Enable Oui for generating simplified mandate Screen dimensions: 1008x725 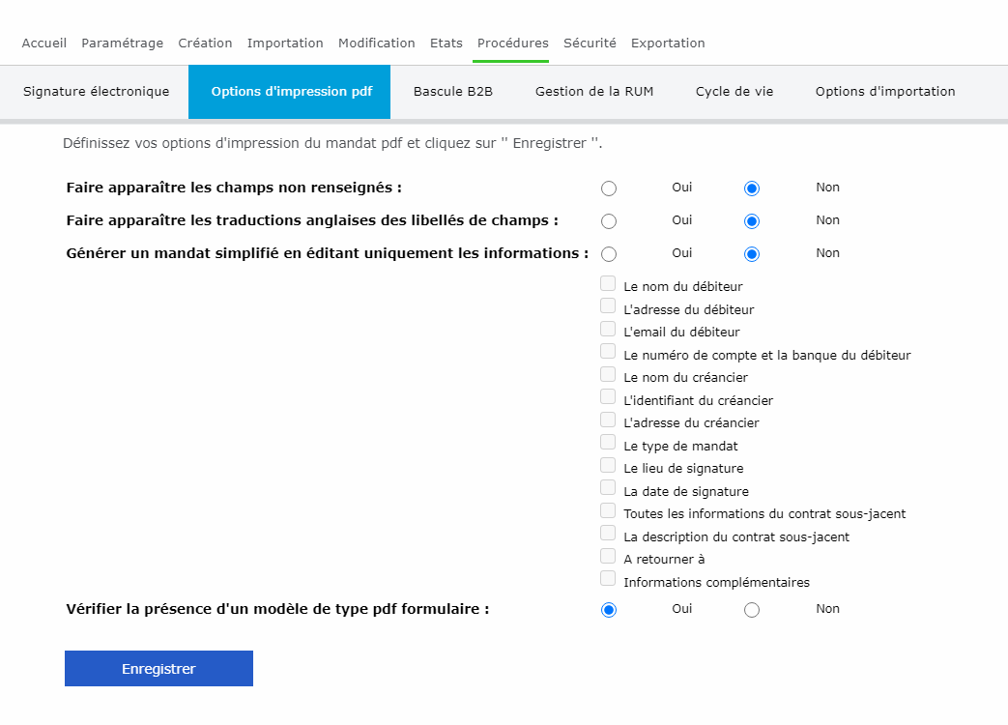pos(609,254)
